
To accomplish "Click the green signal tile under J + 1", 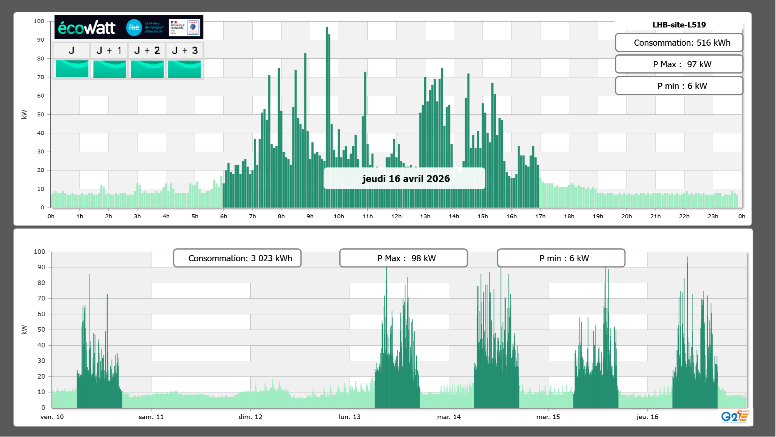I will tap(109, 69).
